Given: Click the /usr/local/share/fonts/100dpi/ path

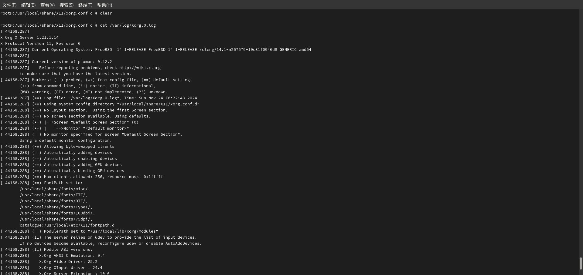Looking at the screenshot, I should click(x=57, y=213).
